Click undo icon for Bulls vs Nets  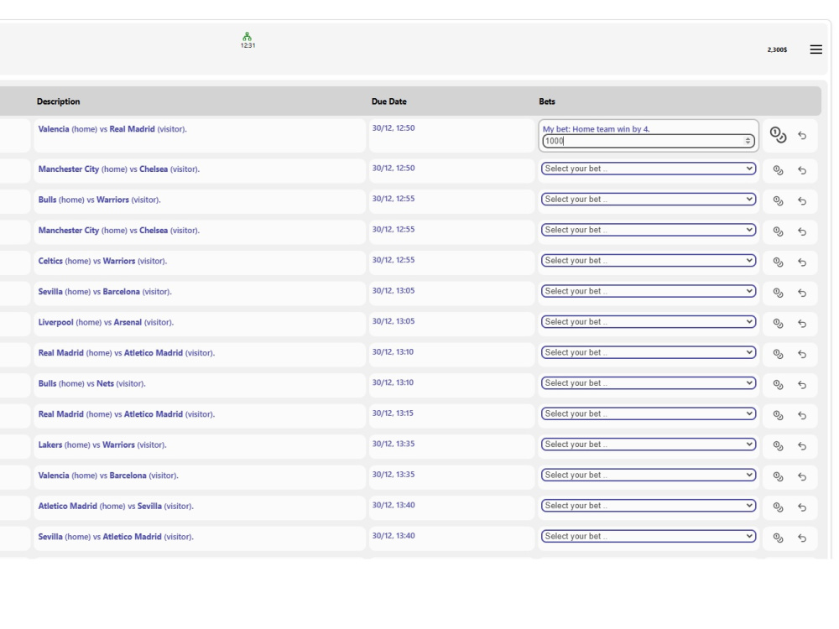pos(801,384)
